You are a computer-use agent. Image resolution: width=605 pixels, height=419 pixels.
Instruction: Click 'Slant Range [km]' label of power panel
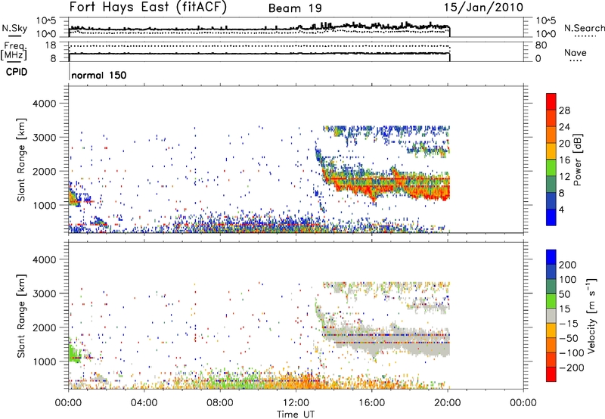click(21, 160)
